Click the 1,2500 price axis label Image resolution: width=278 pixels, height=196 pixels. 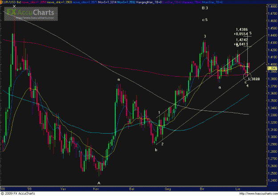point(273,173)
